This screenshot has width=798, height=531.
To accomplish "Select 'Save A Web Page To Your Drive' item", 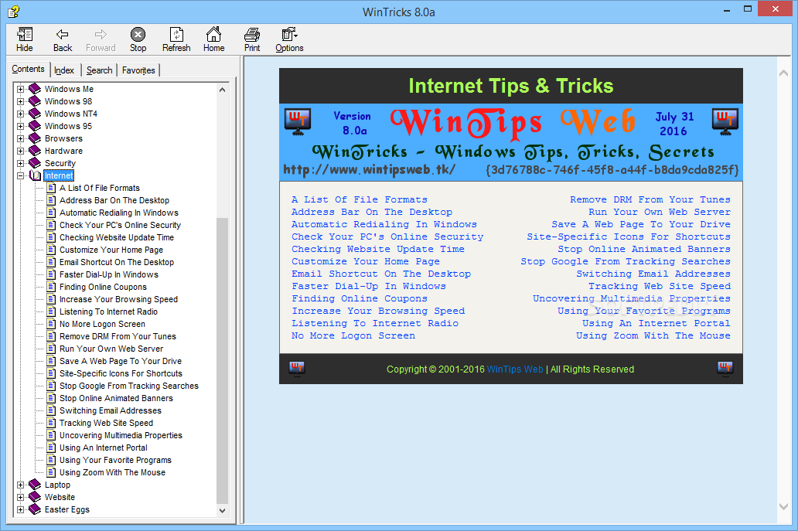I will pyautogui.click(x=121, y=361).
